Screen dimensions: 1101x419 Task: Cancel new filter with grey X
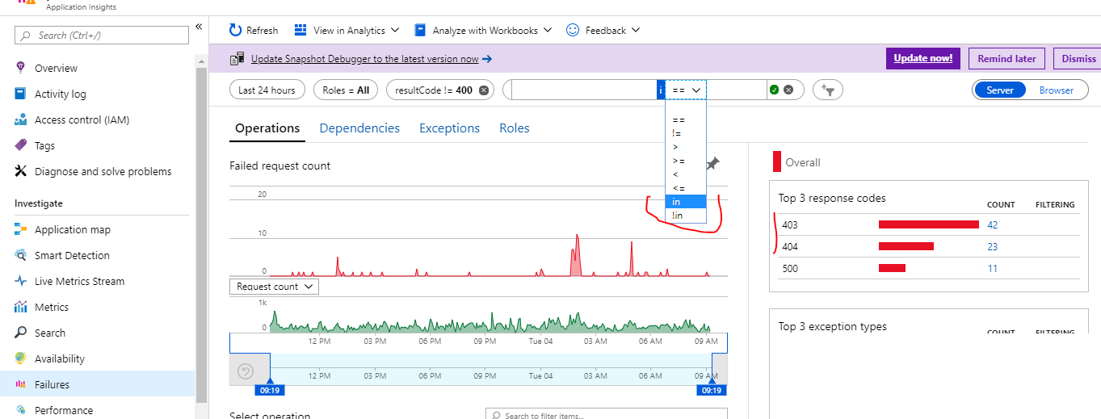pos(788,90)
